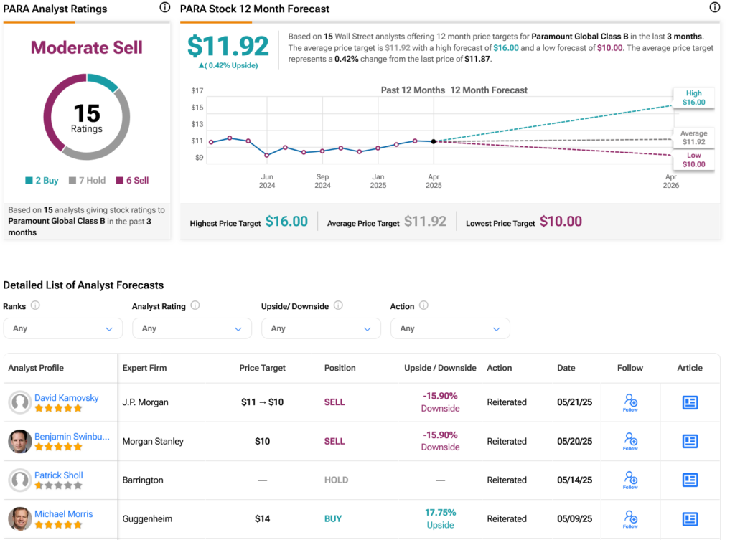Follow analyst Patrick Sholl
Screen dimensions: 735x540
pyautogui.click(x=630, y=480)
